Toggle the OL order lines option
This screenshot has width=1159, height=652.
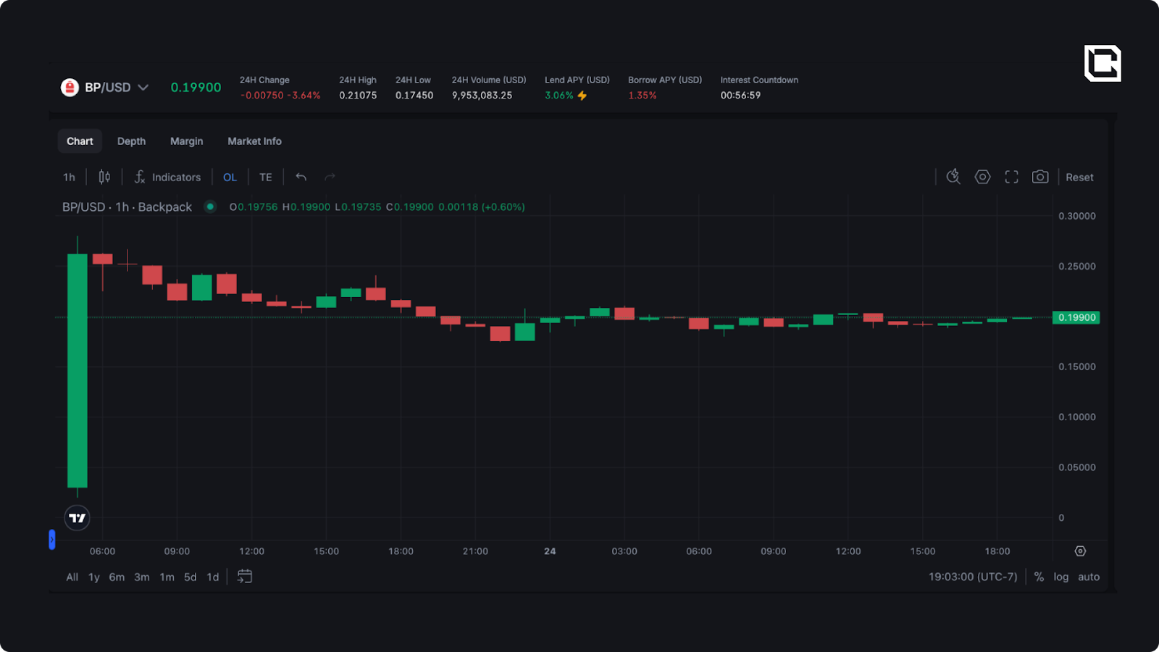click(x=230, y=177)
